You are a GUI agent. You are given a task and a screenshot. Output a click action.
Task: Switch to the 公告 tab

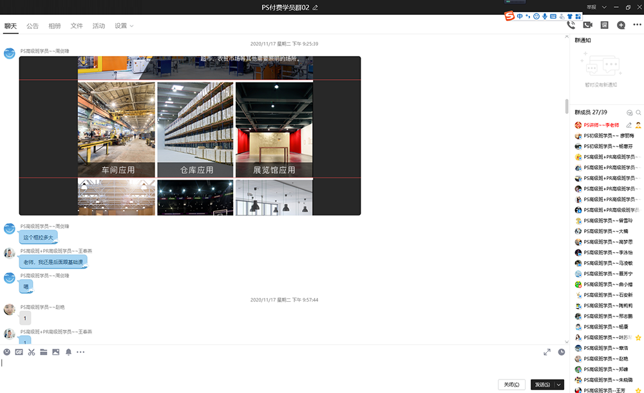32,26
